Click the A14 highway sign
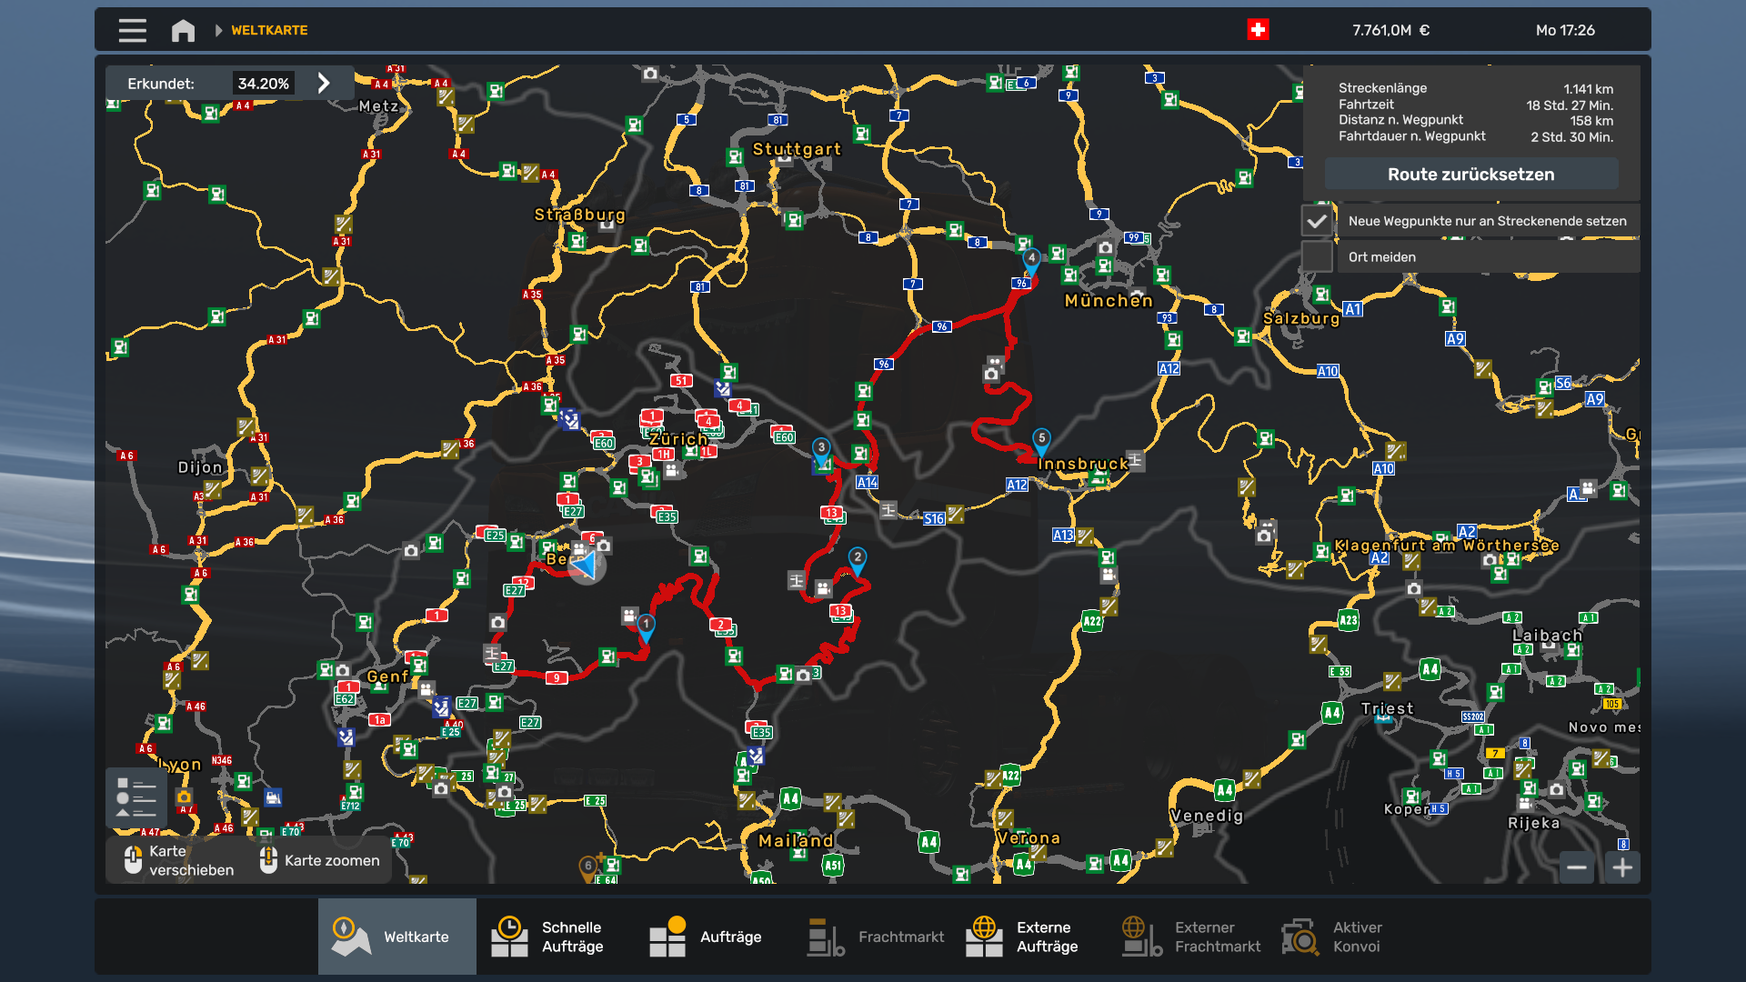Image resolution: width=1746 pixels, height=982 pixels. 867,483
